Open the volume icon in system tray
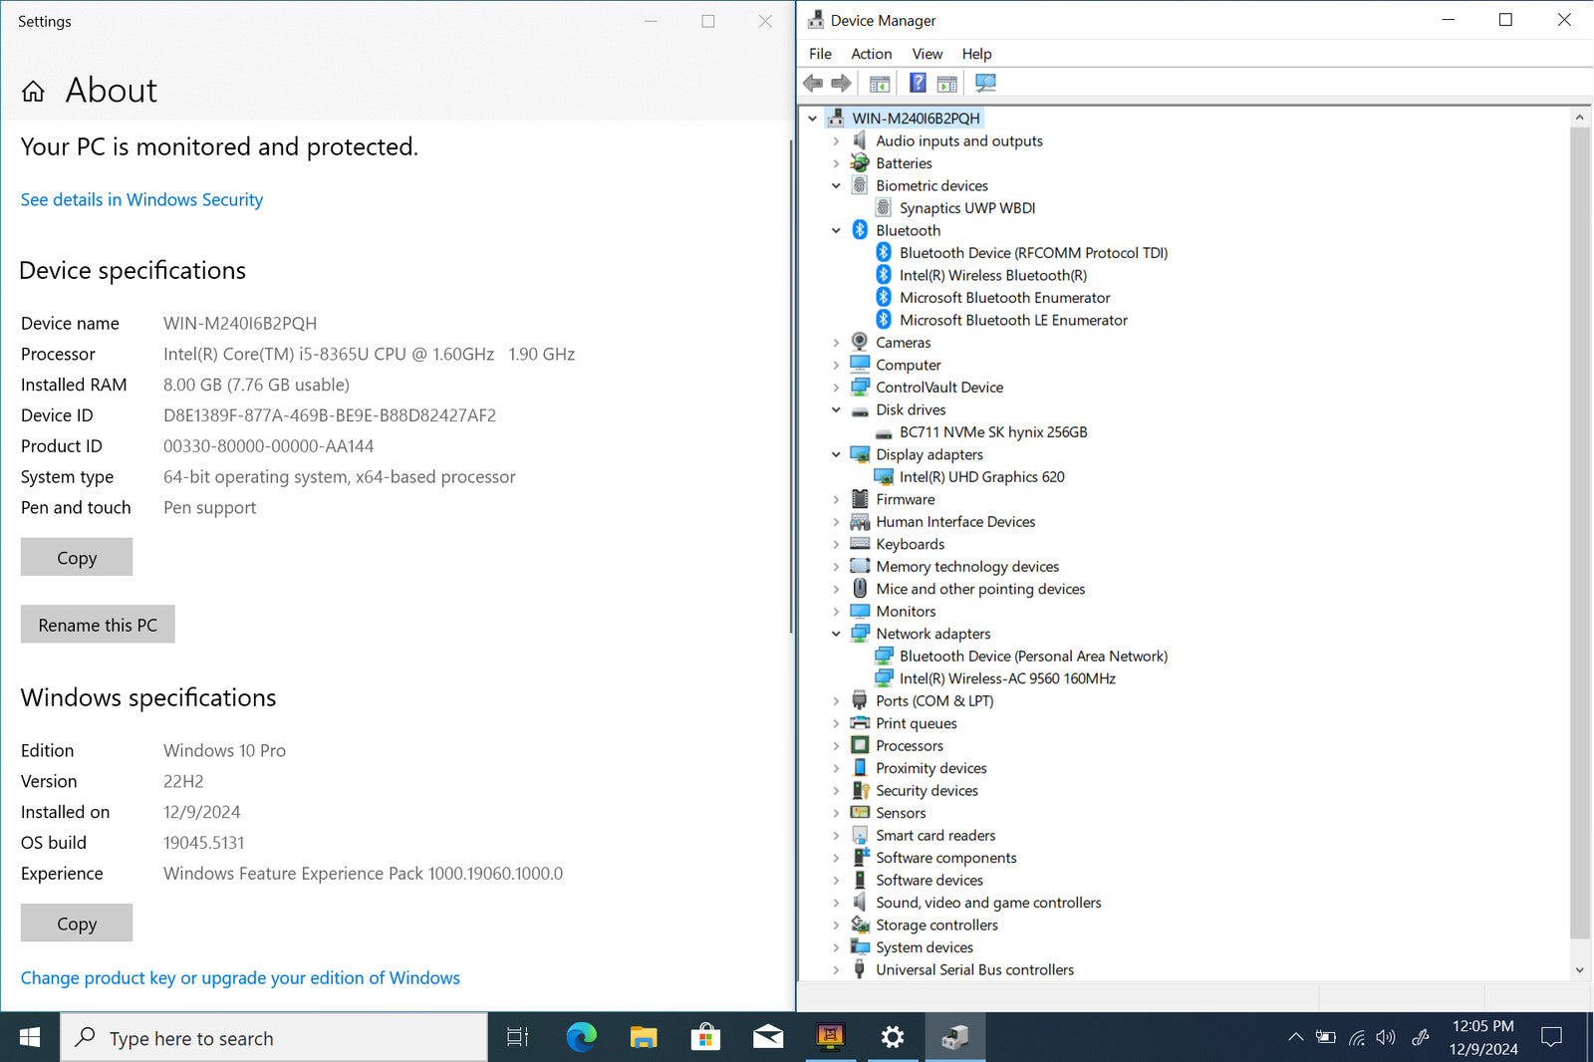This screenshot has height=1062, width=1594. (x=1386, y=1037)
